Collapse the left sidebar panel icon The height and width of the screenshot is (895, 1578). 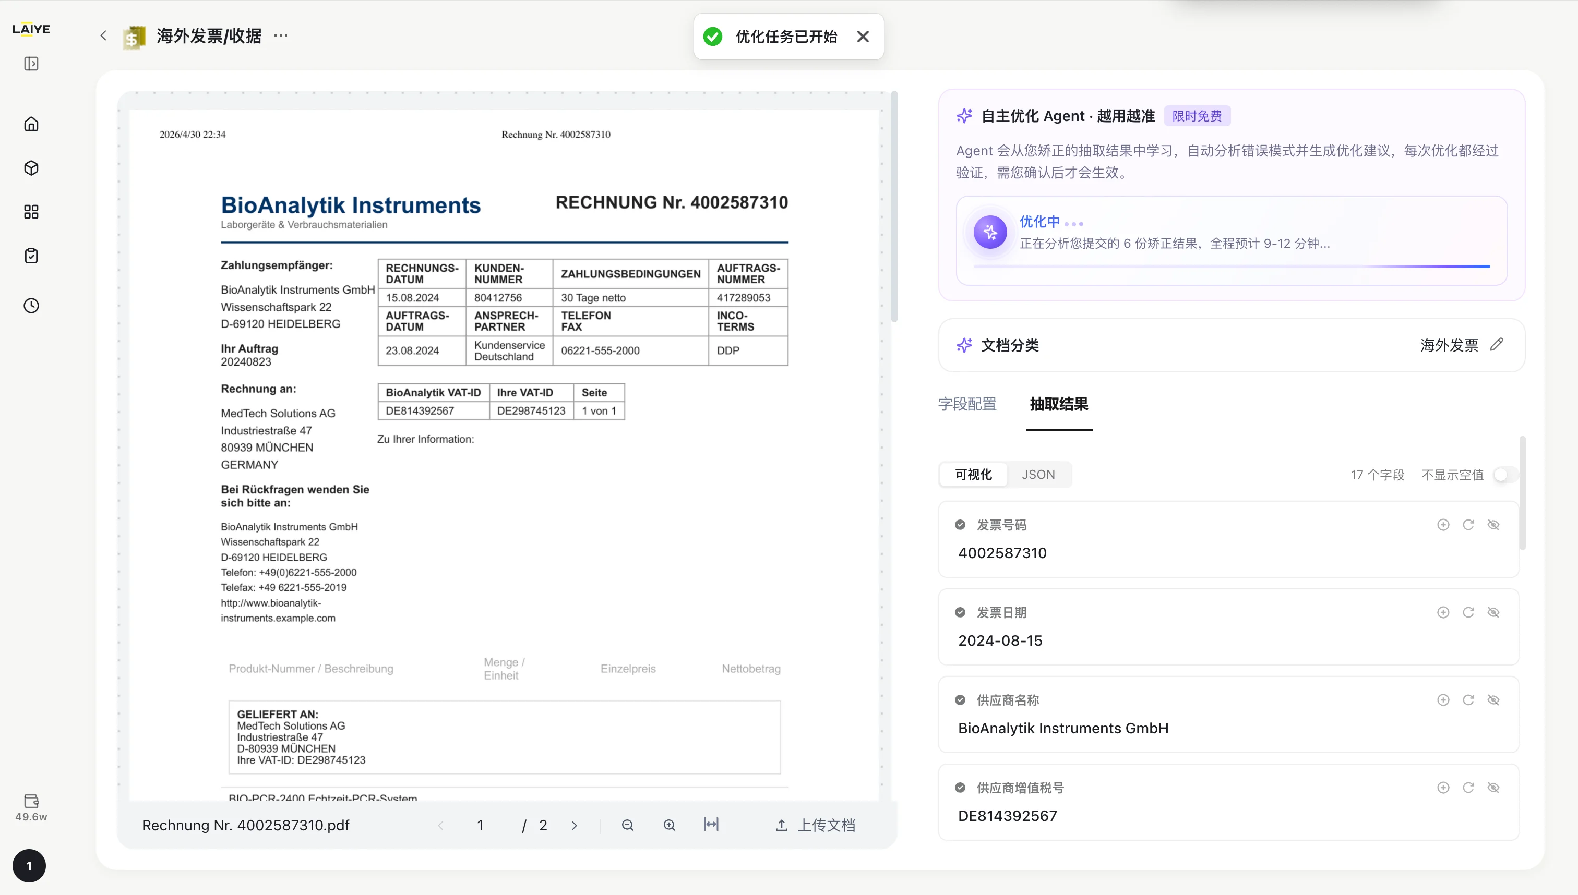pyautogui.click(x=31, y=64)
